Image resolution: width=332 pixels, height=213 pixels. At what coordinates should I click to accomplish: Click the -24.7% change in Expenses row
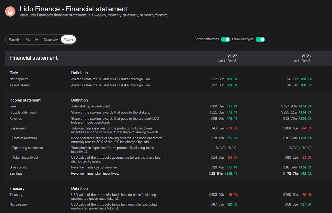pos(306,128)
